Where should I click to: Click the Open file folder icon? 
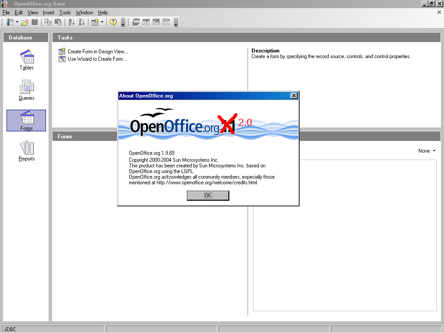point(25,22)
